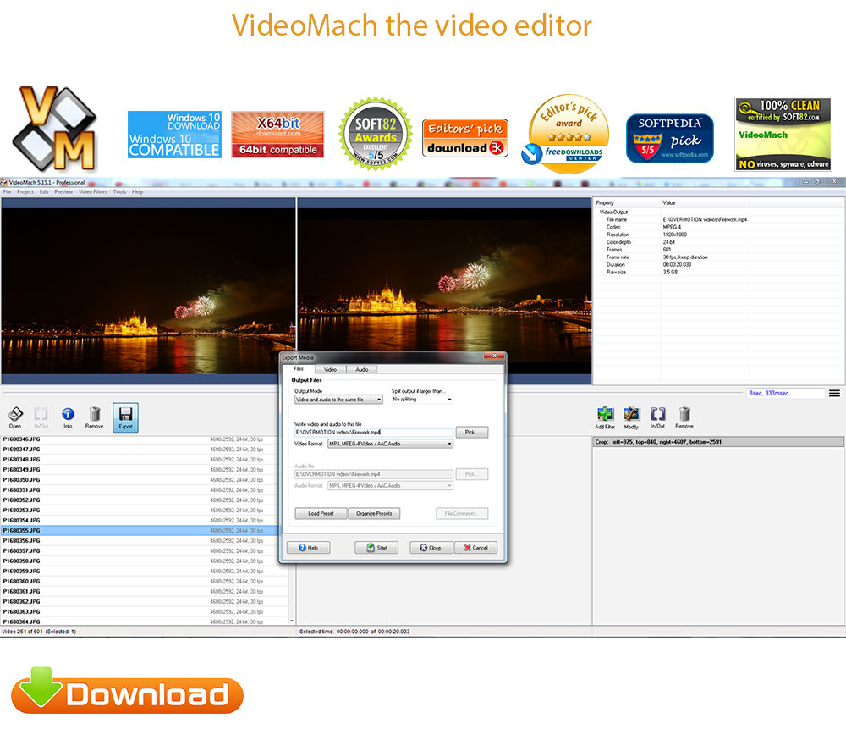Select file P1680358.JPG in the list
This screenshot has height=729, width=846.
(x=144, y=561)
